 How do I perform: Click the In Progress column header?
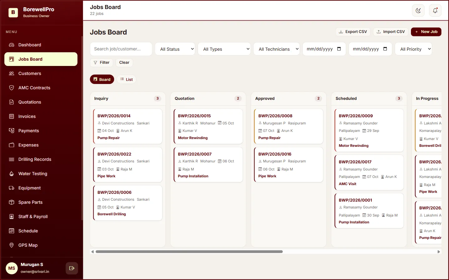[427, 98]
